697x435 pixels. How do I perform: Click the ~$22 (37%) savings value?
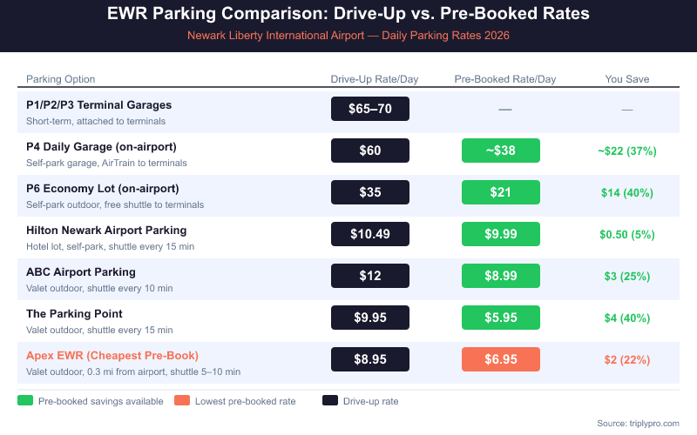627,151
